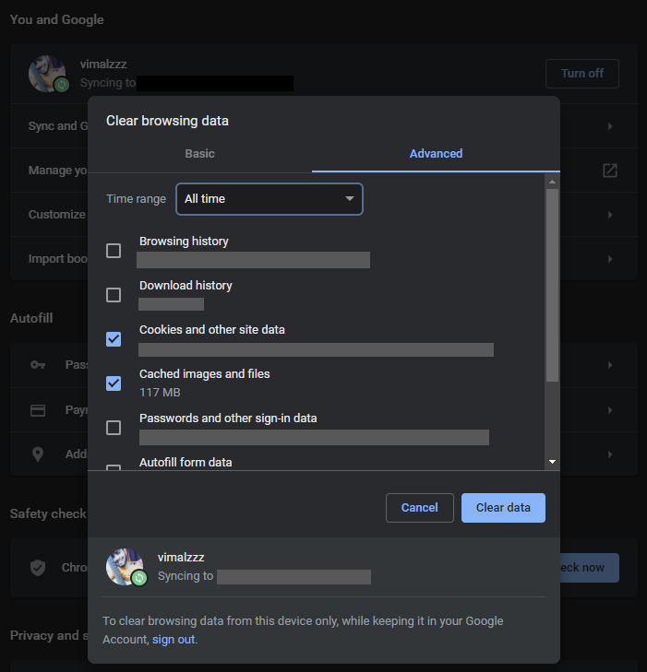647x672 pixels.
Task: Click the dialog vertical scrollbar thumb
Action: (552, 285)
